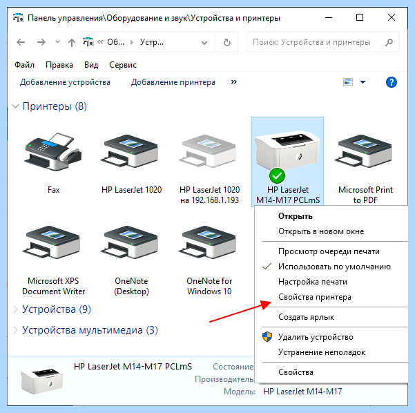Open the recent locations dropdown arrow

[57, 42]
